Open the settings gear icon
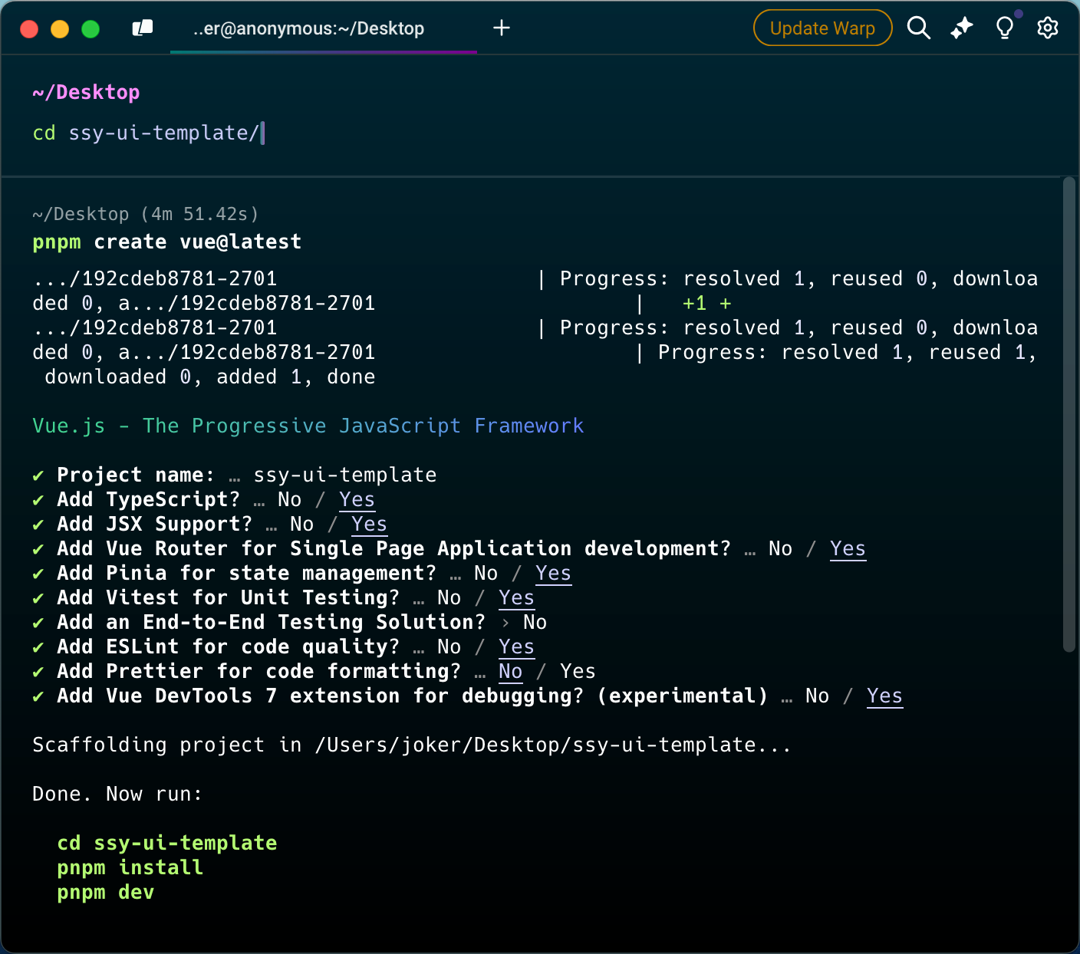Viewport: 1080px width, 954px height. click(x=1048, y=28)
